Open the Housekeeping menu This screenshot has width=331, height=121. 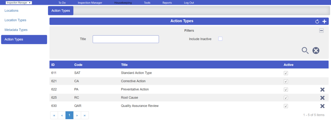click(123, 3)
